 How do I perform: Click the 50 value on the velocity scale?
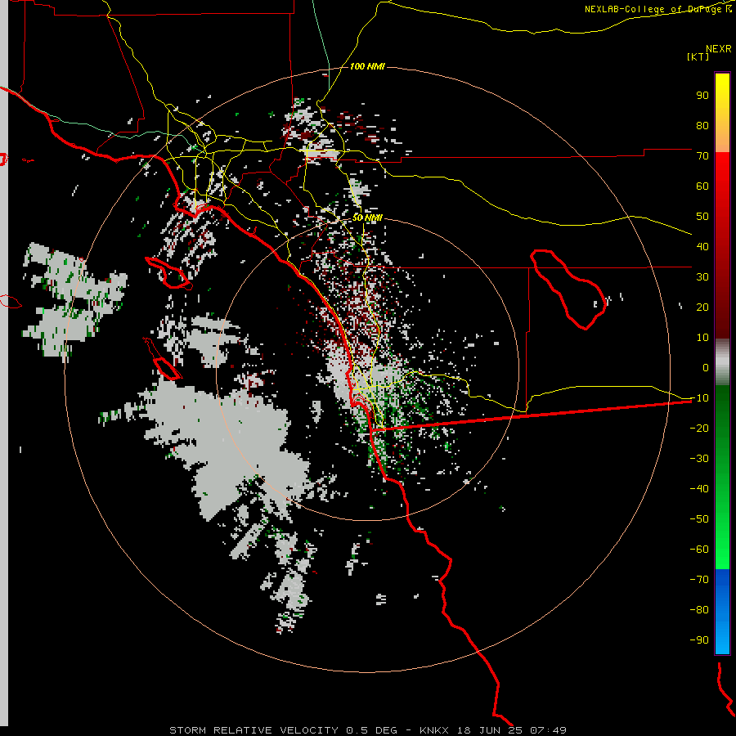pyautogui.click(x=702, y=217)
